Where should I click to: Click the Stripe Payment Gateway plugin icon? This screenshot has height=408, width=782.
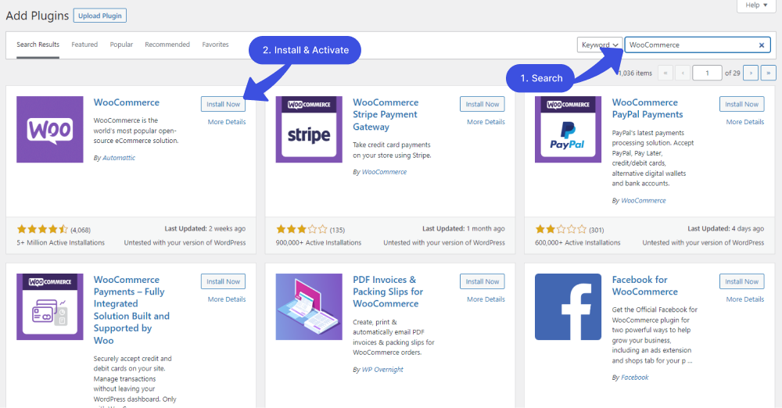pyautogui.click(x=309, y=129)
